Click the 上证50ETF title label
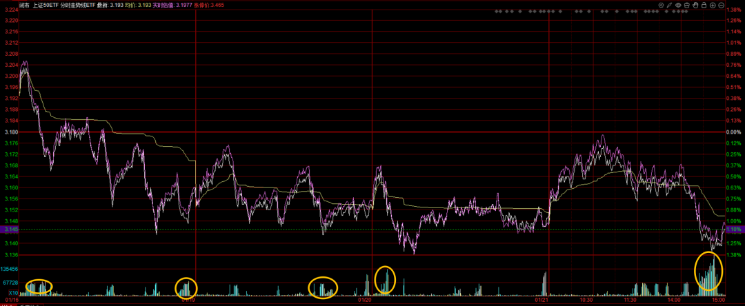The width and height of the screenshot is (745, 306). click(46, 5)
